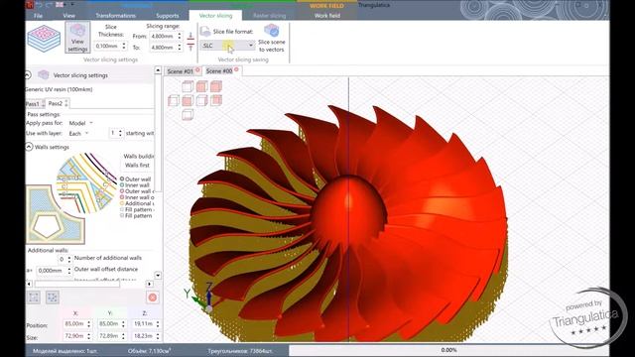Toggle the third legend marker, Outer wall
Image resolution: width=635 pixels, height=357 pixels.
(122, 191)
